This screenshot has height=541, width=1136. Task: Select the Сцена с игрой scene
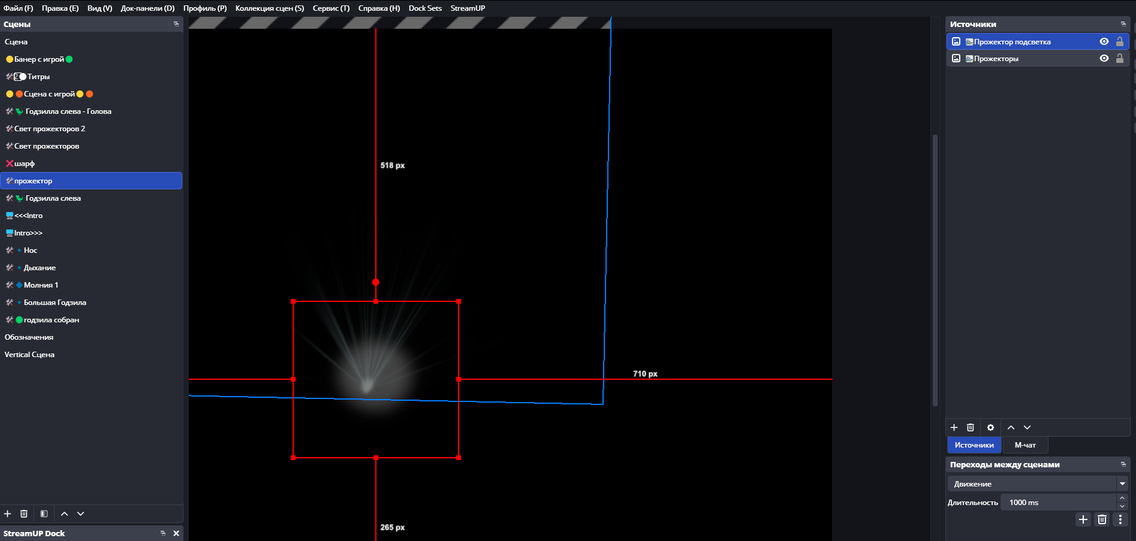pos(49,94)
